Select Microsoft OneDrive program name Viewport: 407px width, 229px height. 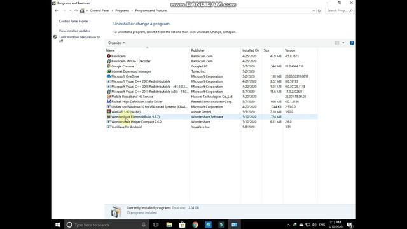[125, 76]
